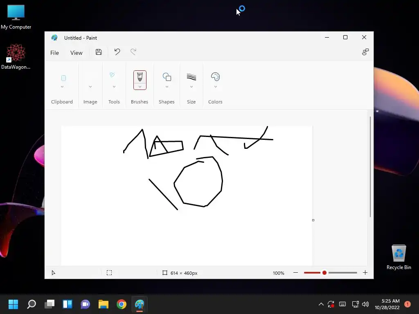Click the selection size icon in status bar
This screenshot has height=314, width=419.
tap(109, 273)
